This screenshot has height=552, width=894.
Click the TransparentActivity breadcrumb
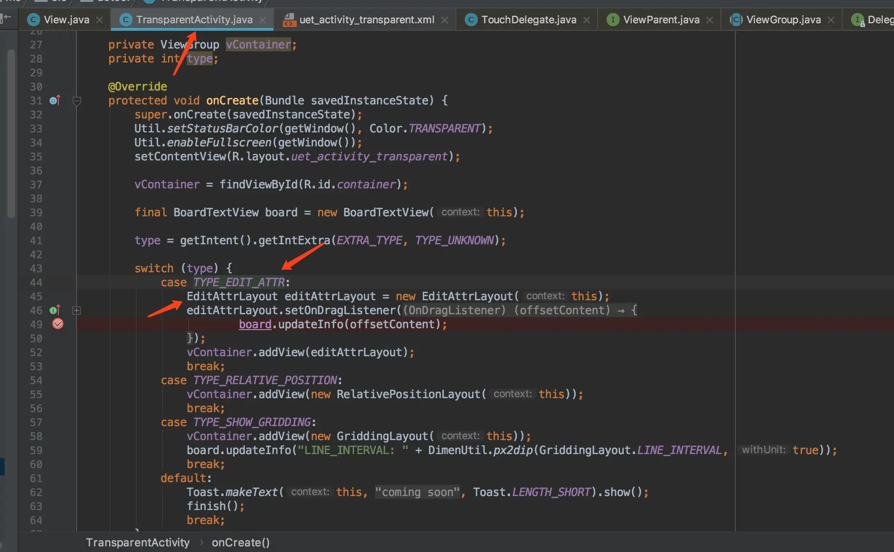[x=138, y=543]
